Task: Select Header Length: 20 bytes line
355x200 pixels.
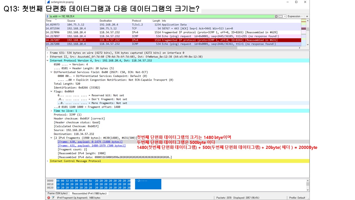Action: [x=84, y=68]
